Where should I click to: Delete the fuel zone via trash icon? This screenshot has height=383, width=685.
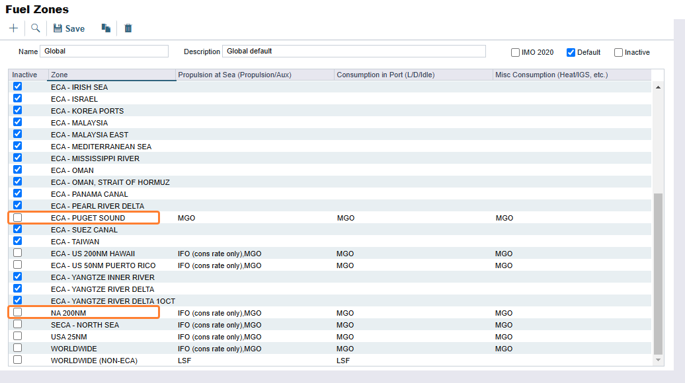click(x=128, y=28)
